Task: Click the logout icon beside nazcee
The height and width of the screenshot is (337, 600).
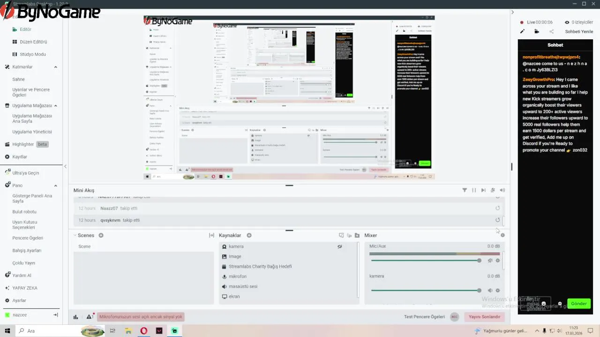Action: pyautogui.click(x=55, y=315)
